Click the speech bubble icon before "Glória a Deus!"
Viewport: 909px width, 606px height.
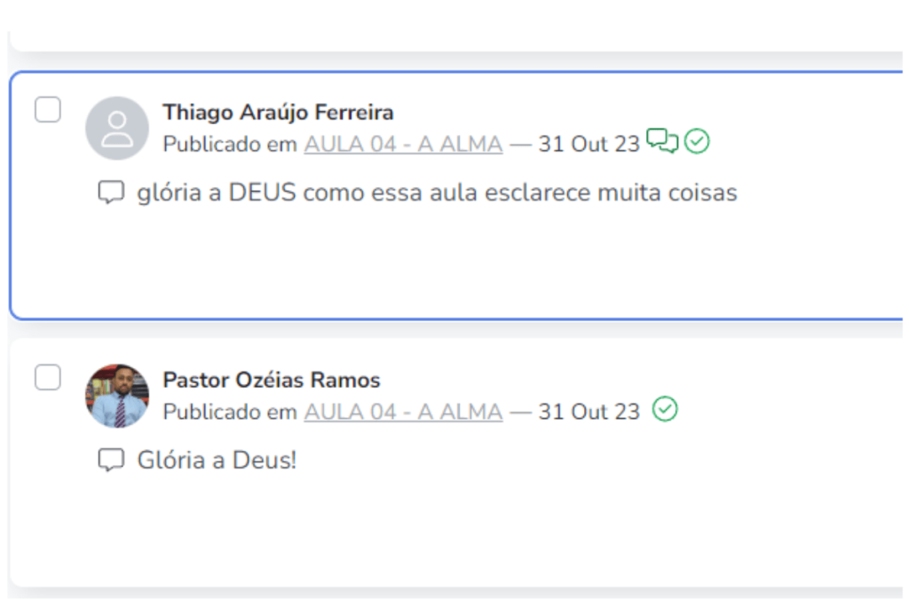pyautogui.click(x=110, y=460)
